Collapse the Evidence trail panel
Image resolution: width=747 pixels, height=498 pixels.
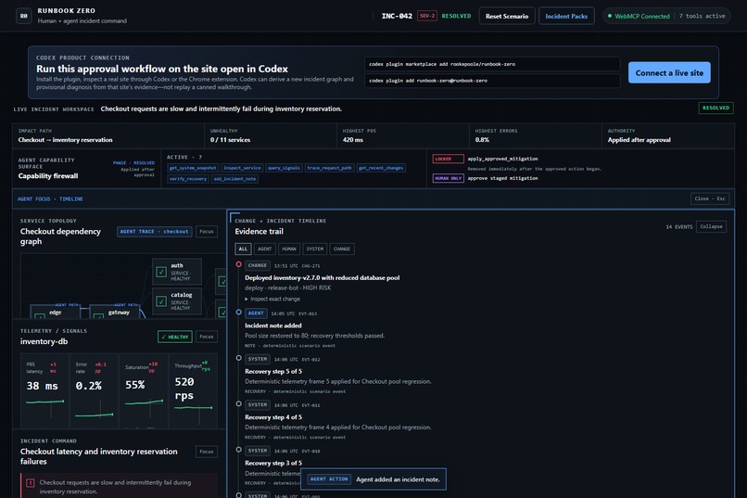coord(711,227)
